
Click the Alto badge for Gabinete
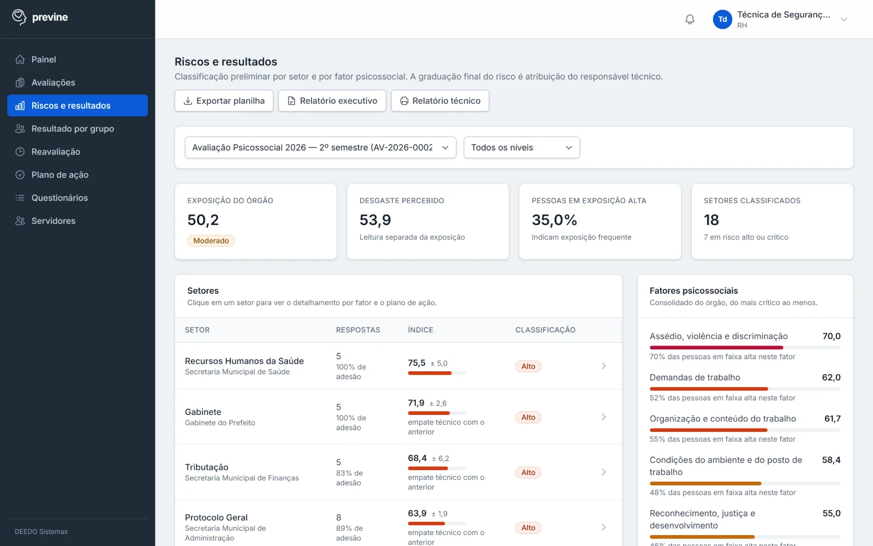point(528,417)
